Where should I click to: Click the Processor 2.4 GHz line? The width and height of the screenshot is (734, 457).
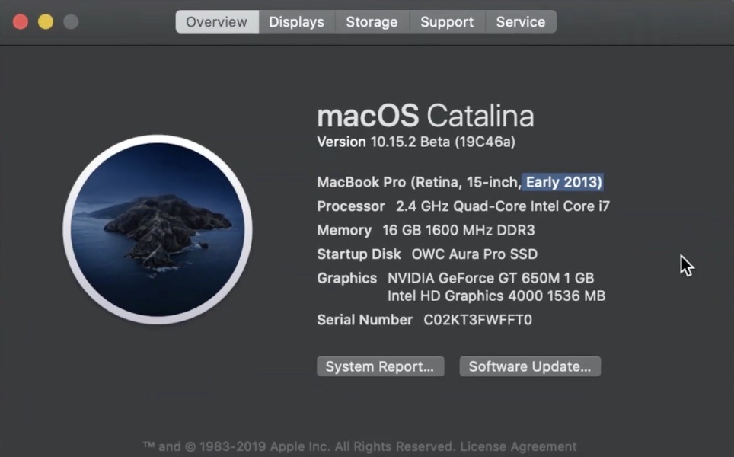click(x=463, y=206)
